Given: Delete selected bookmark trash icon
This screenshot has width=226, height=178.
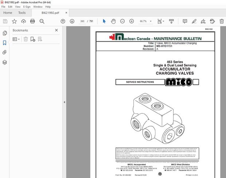Looking at the screenshot, I should point(26,39).
